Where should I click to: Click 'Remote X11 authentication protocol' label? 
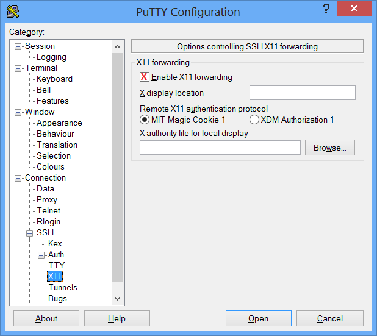(204, 109)
